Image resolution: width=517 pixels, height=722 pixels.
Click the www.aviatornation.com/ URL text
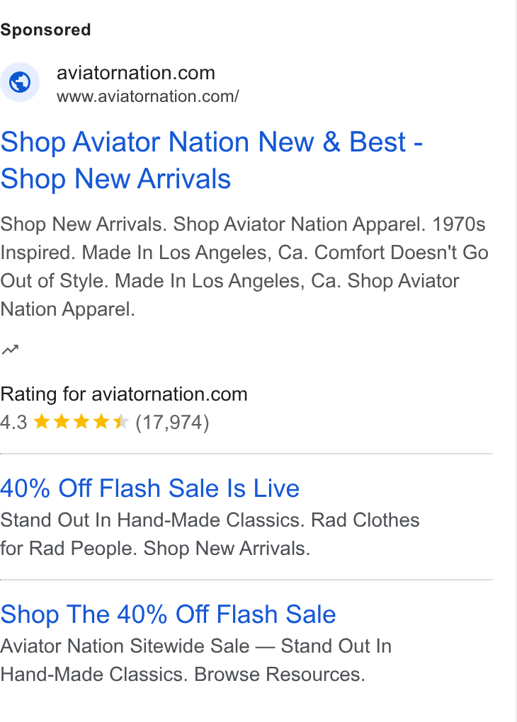[148, 97]
